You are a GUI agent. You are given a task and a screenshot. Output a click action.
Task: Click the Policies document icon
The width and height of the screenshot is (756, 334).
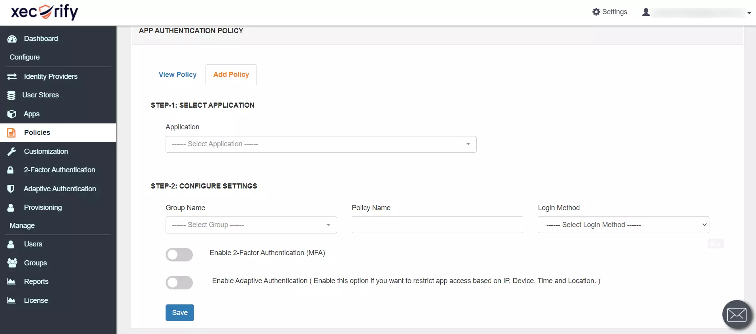(x=11, y=132)
